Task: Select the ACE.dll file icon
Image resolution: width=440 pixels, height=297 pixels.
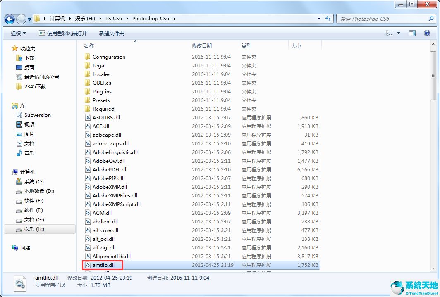Action: (88, 126)
